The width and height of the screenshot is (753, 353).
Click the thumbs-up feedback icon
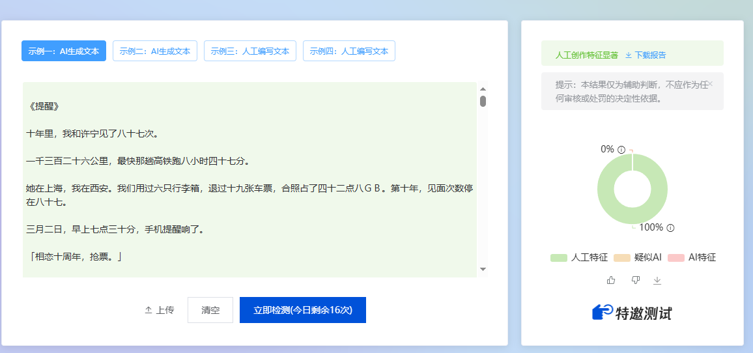click(611, 280)
